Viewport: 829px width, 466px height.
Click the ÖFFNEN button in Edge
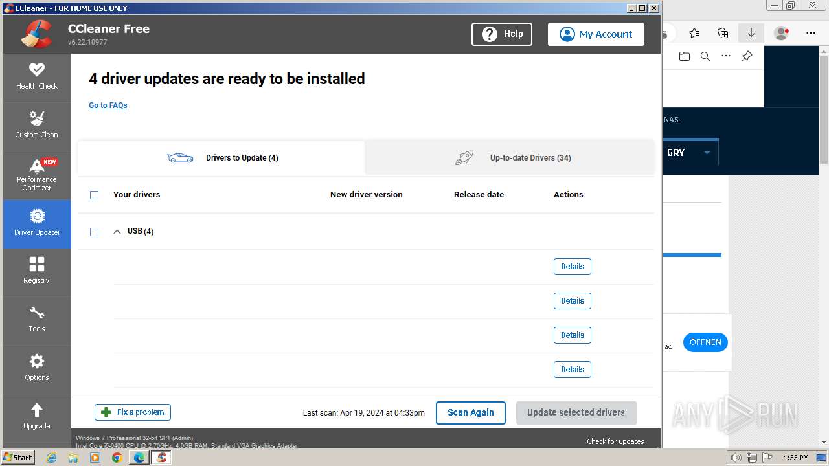click(705, 342)
